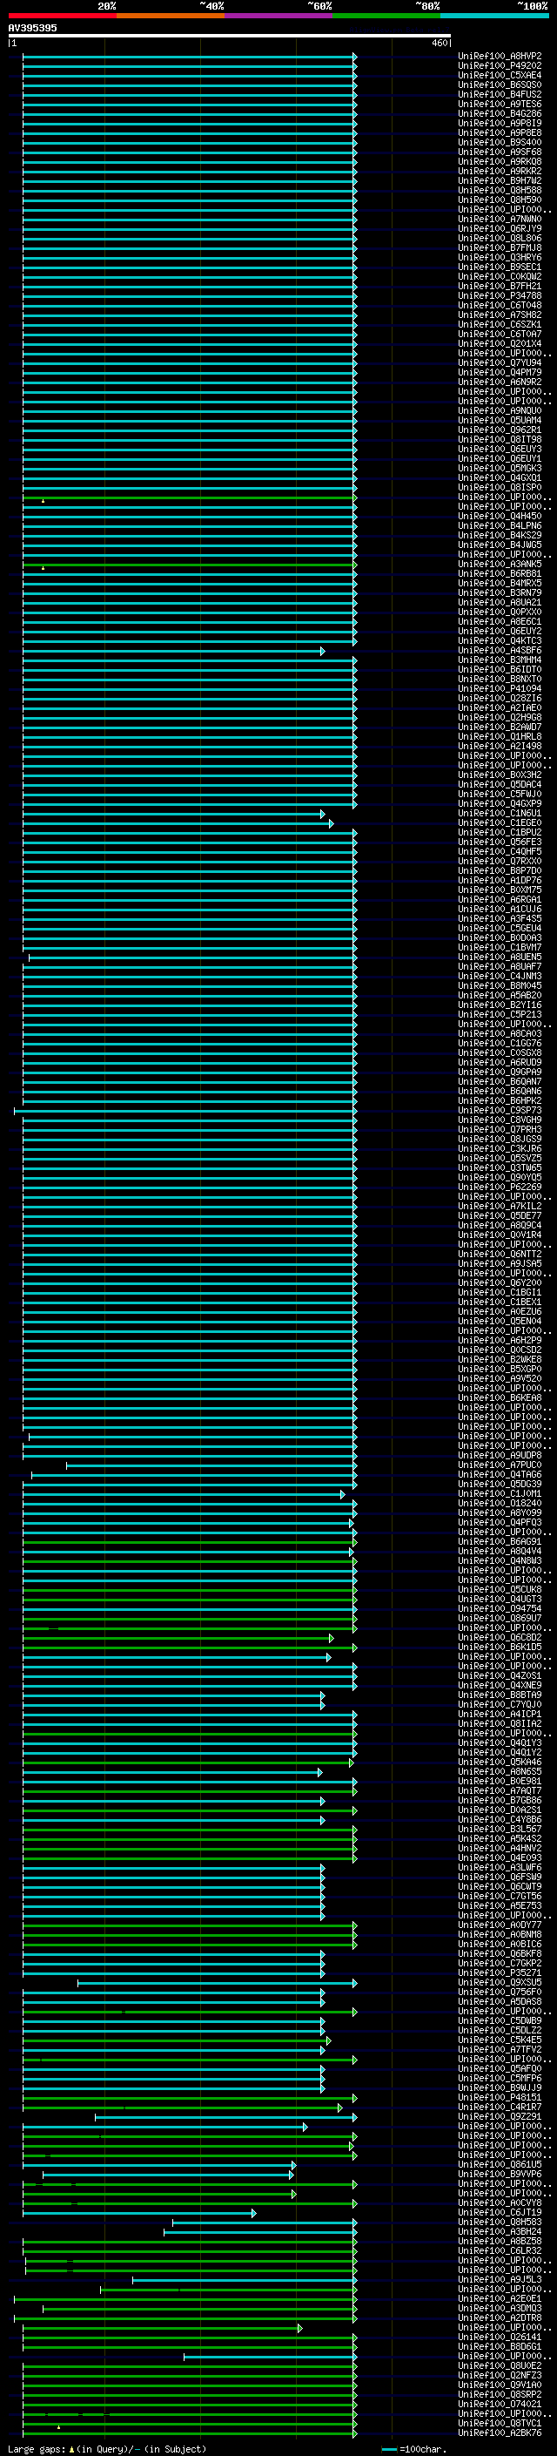Select hit label UniRef100_A9UDP8

pyautogui.click(x=500, y=1455)
